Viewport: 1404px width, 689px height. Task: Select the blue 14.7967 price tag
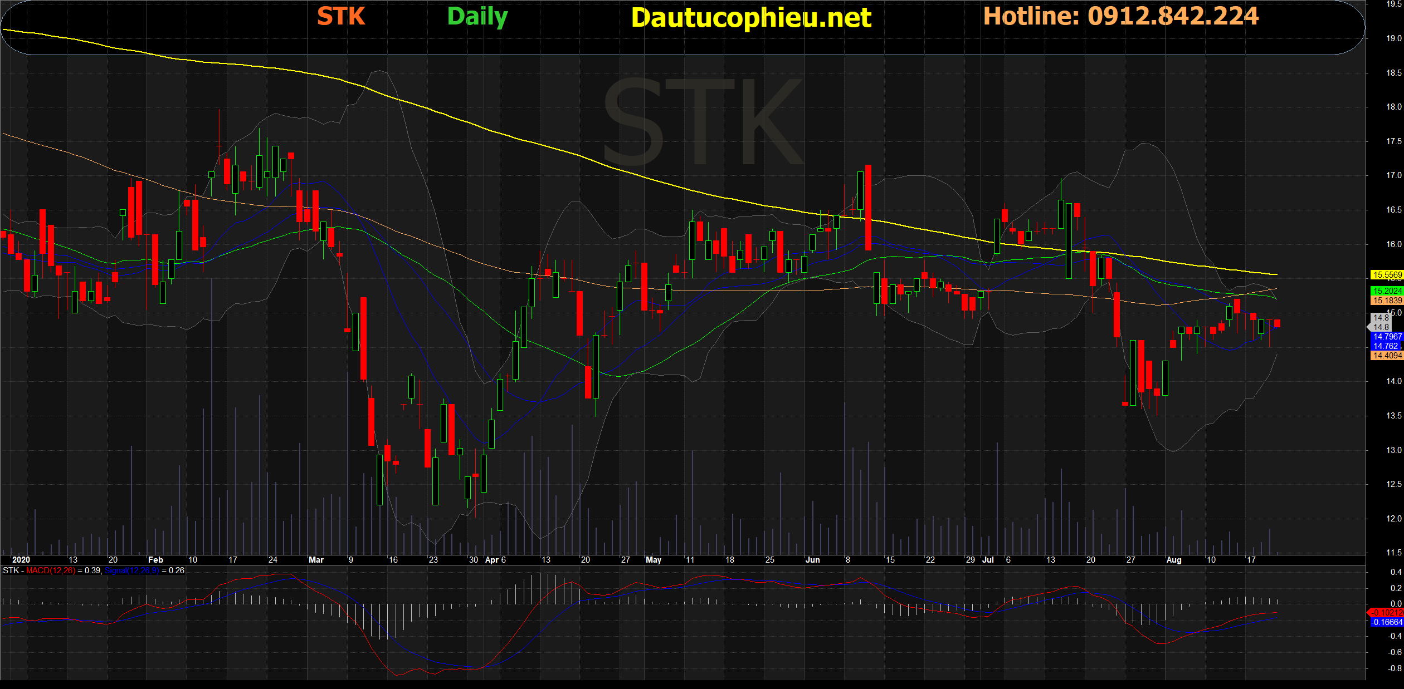(x=1387, y=337)
